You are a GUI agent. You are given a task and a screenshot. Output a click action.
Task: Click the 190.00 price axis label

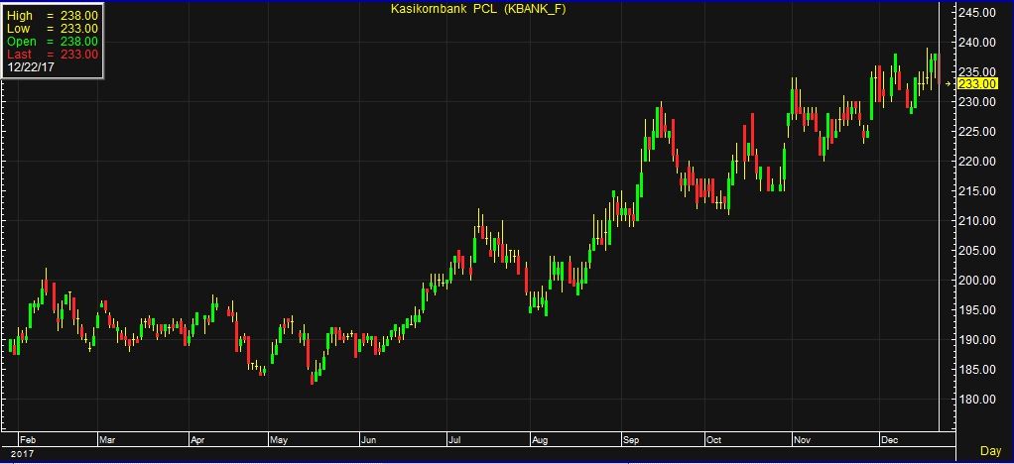point(977,340)
